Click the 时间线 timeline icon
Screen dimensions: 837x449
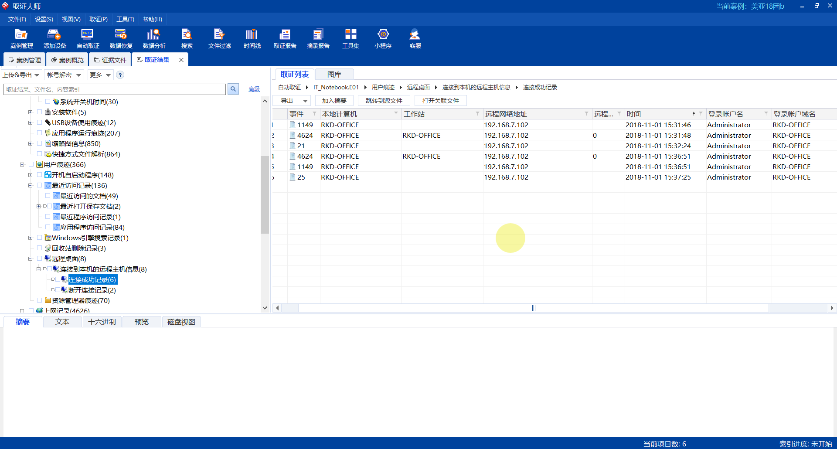pos(252,38)
